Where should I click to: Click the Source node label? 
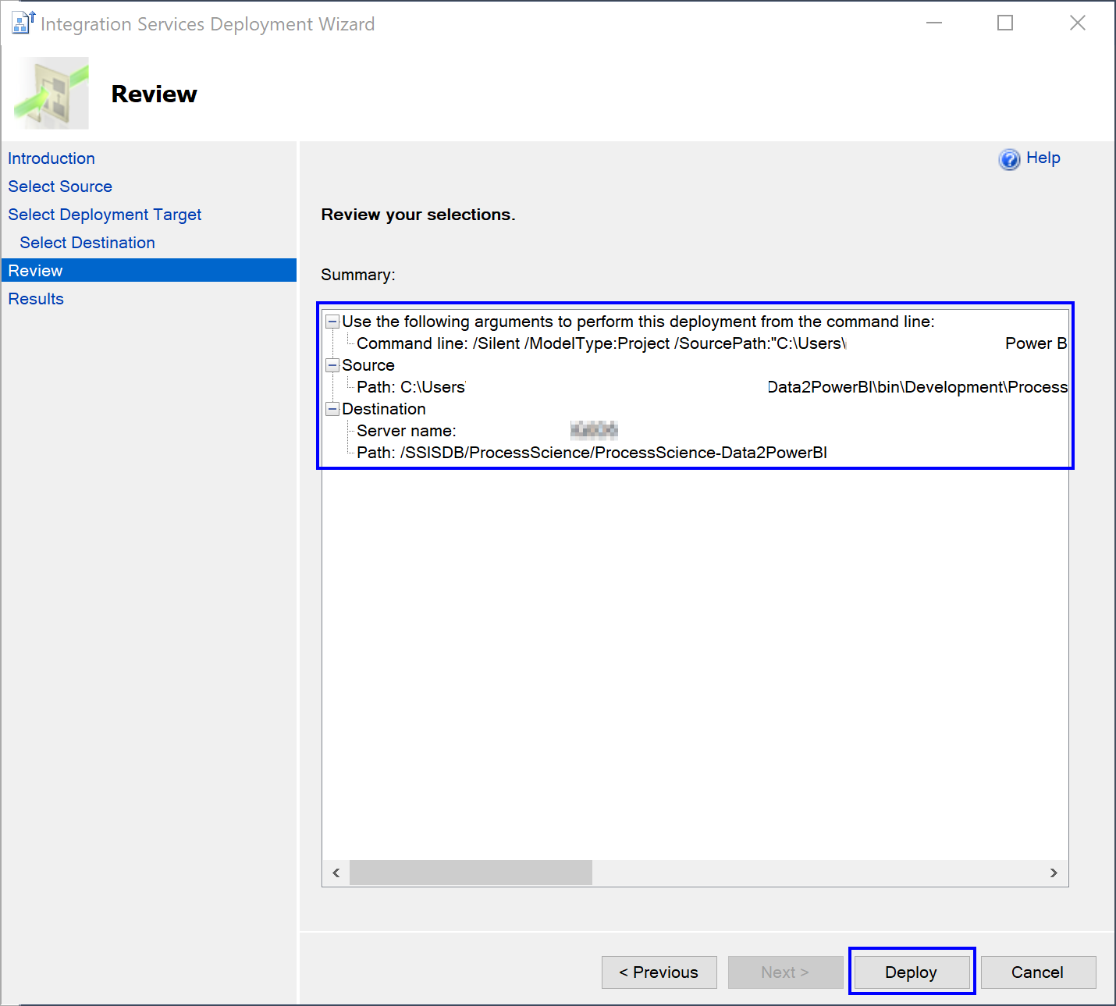click(368, 365)
